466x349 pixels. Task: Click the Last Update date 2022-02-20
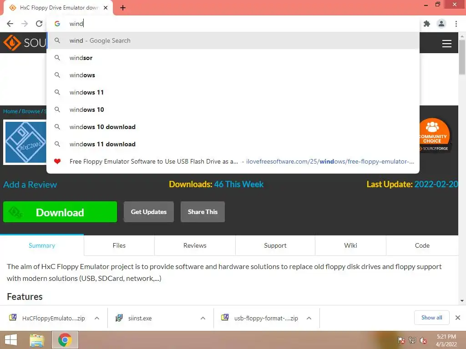436,184
